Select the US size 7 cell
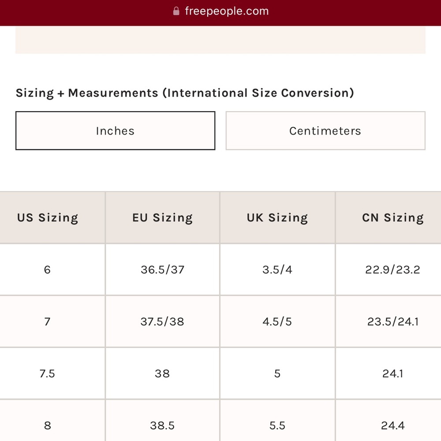The height and width of the screenshot is (441, 441). [47, 321]
